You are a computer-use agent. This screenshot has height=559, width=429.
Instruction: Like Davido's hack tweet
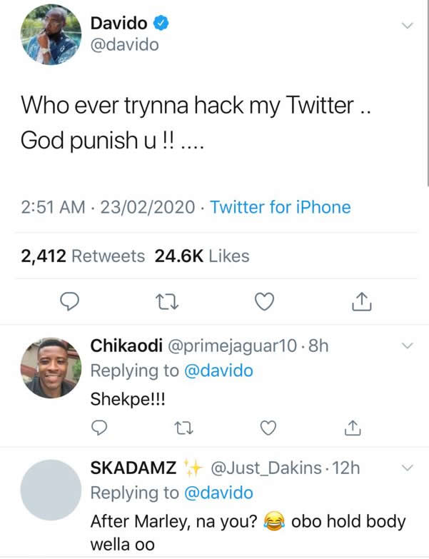pos(265,303)
